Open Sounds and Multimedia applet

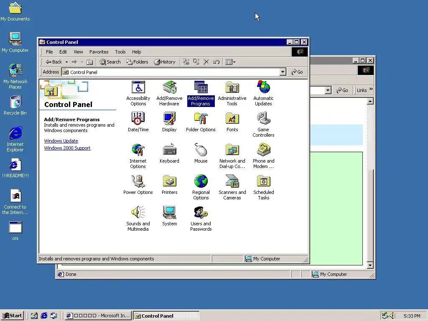(138, 219)
